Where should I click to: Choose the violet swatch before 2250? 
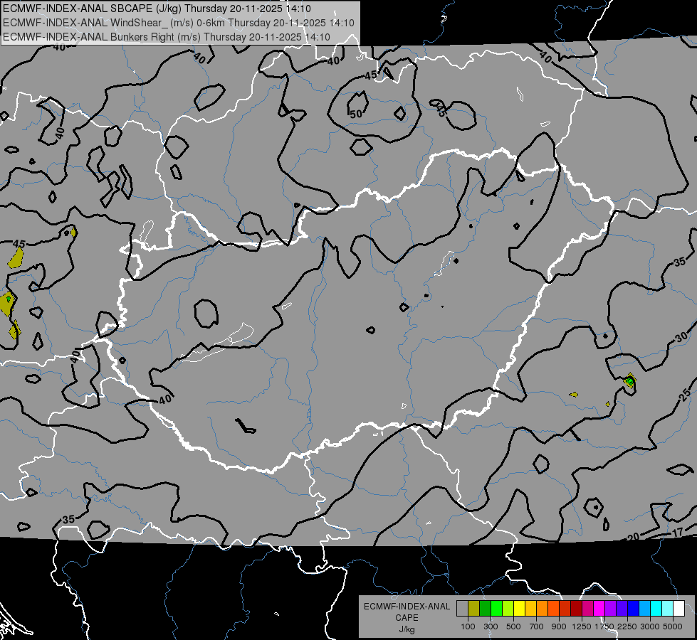(622, 609)
